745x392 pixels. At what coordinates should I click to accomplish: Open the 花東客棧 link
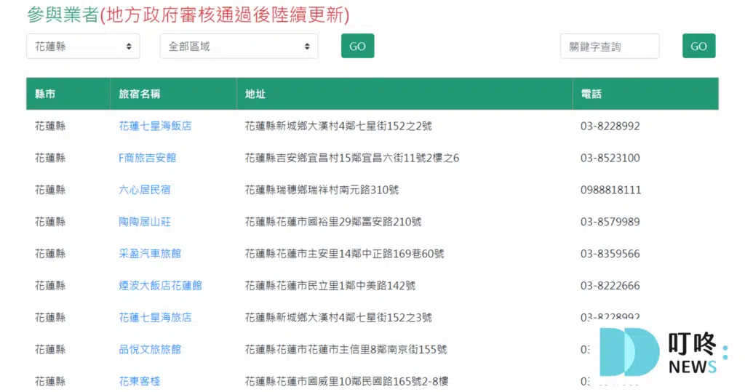click(x=139, y=381)
